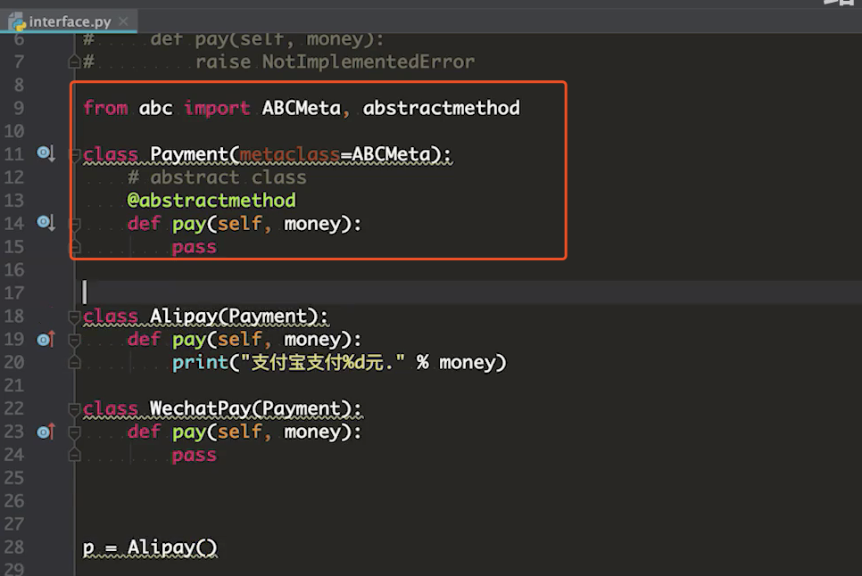Collapse the class Alipay code block
Image resolution: width=862 pixels, height=576 pixels.
(x=74, y=317)
